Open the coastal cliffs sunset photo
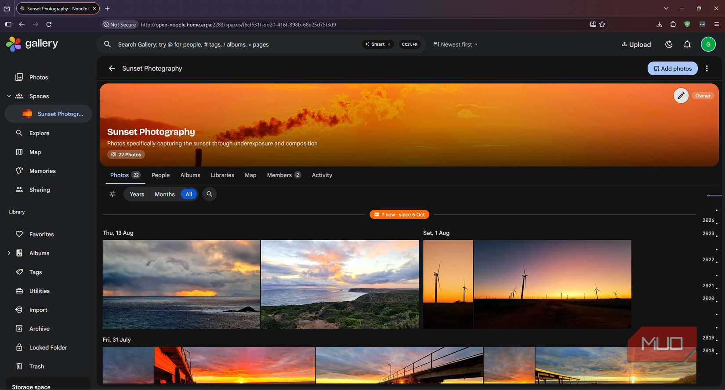 tap(340, 284)
